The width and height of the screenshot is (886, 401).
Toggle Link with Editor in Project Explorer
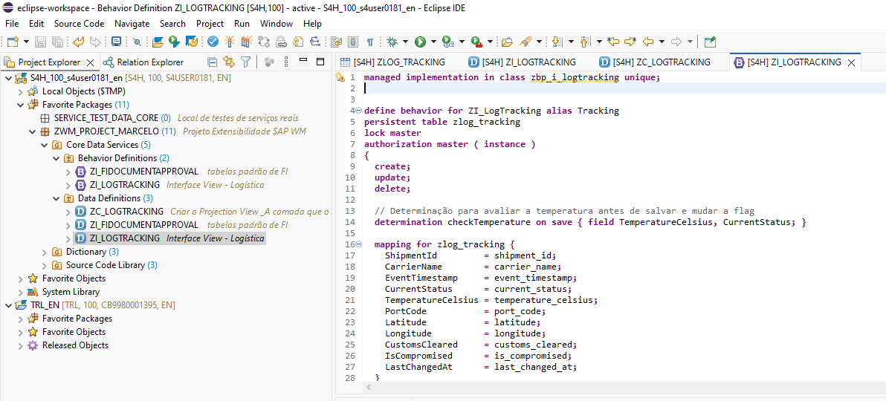tap(229, 62)
